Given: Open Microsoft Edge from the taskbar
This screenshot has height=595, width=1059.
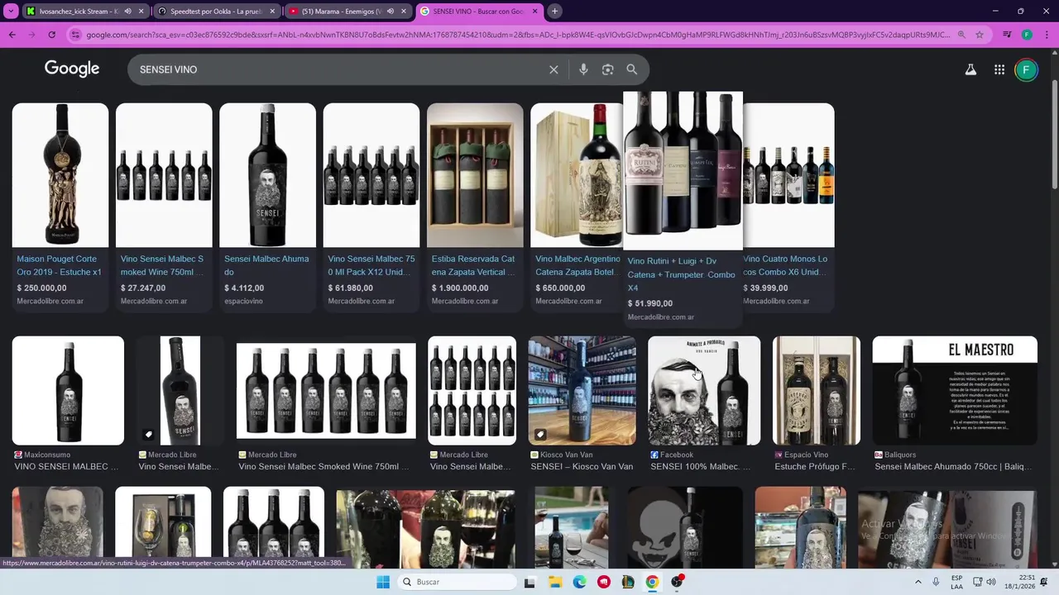Looking at the screenshot, I should click(x=580, y=582).
